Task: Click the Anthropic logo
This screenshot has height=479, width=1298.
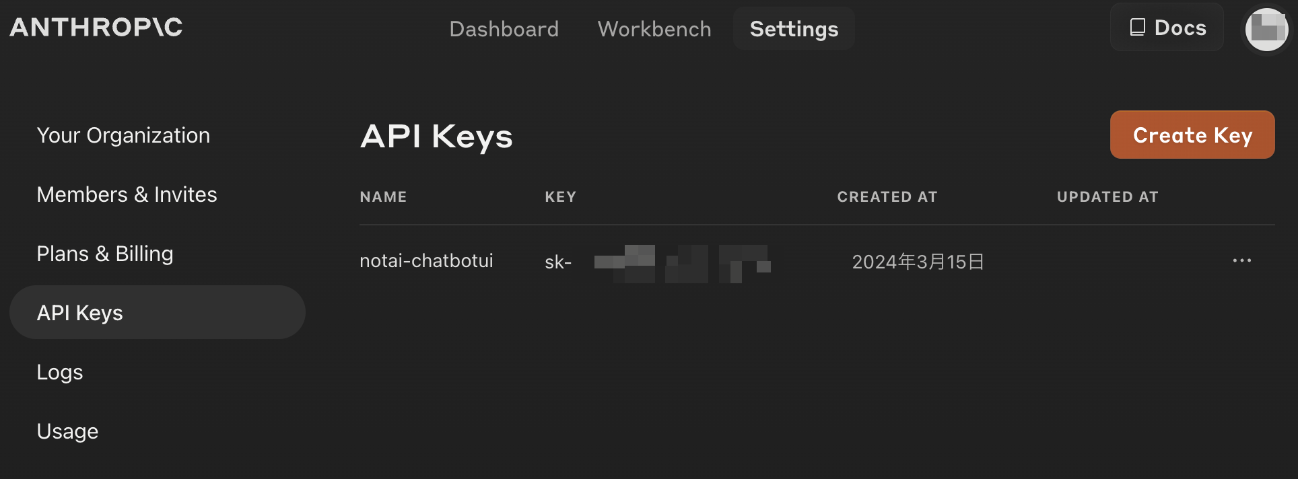Action: point(96,28)
